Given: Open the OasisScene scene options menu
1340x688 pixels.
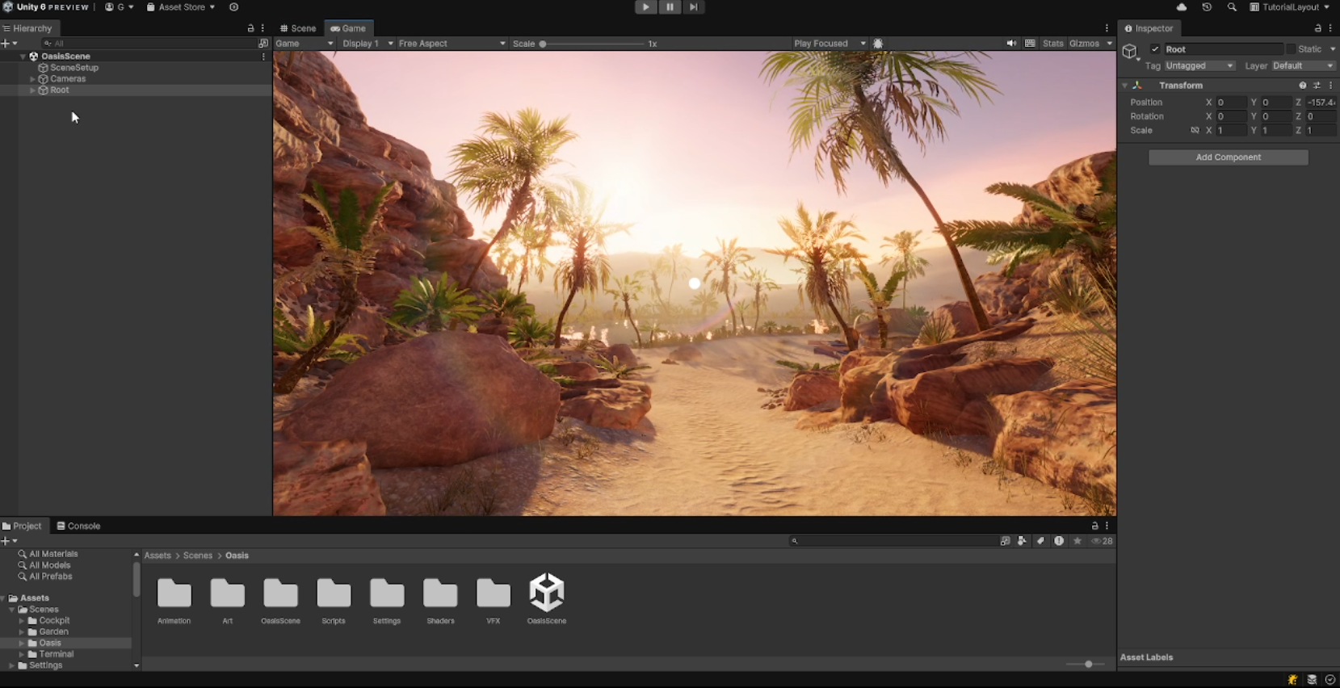Looking at the screenshot, I should [263, 57].
